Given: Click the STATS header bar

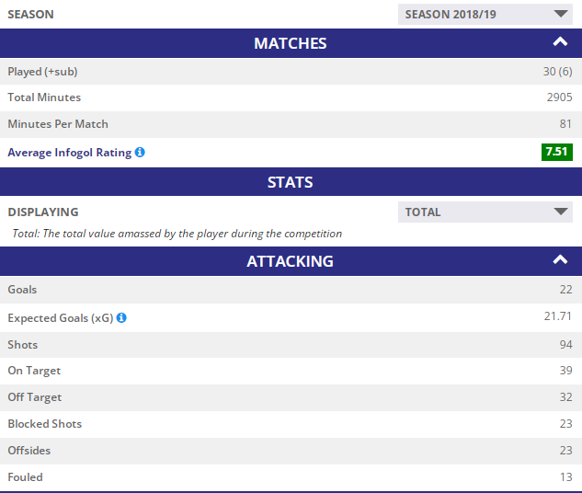Looking at the screenshot, I should point(291,182).
